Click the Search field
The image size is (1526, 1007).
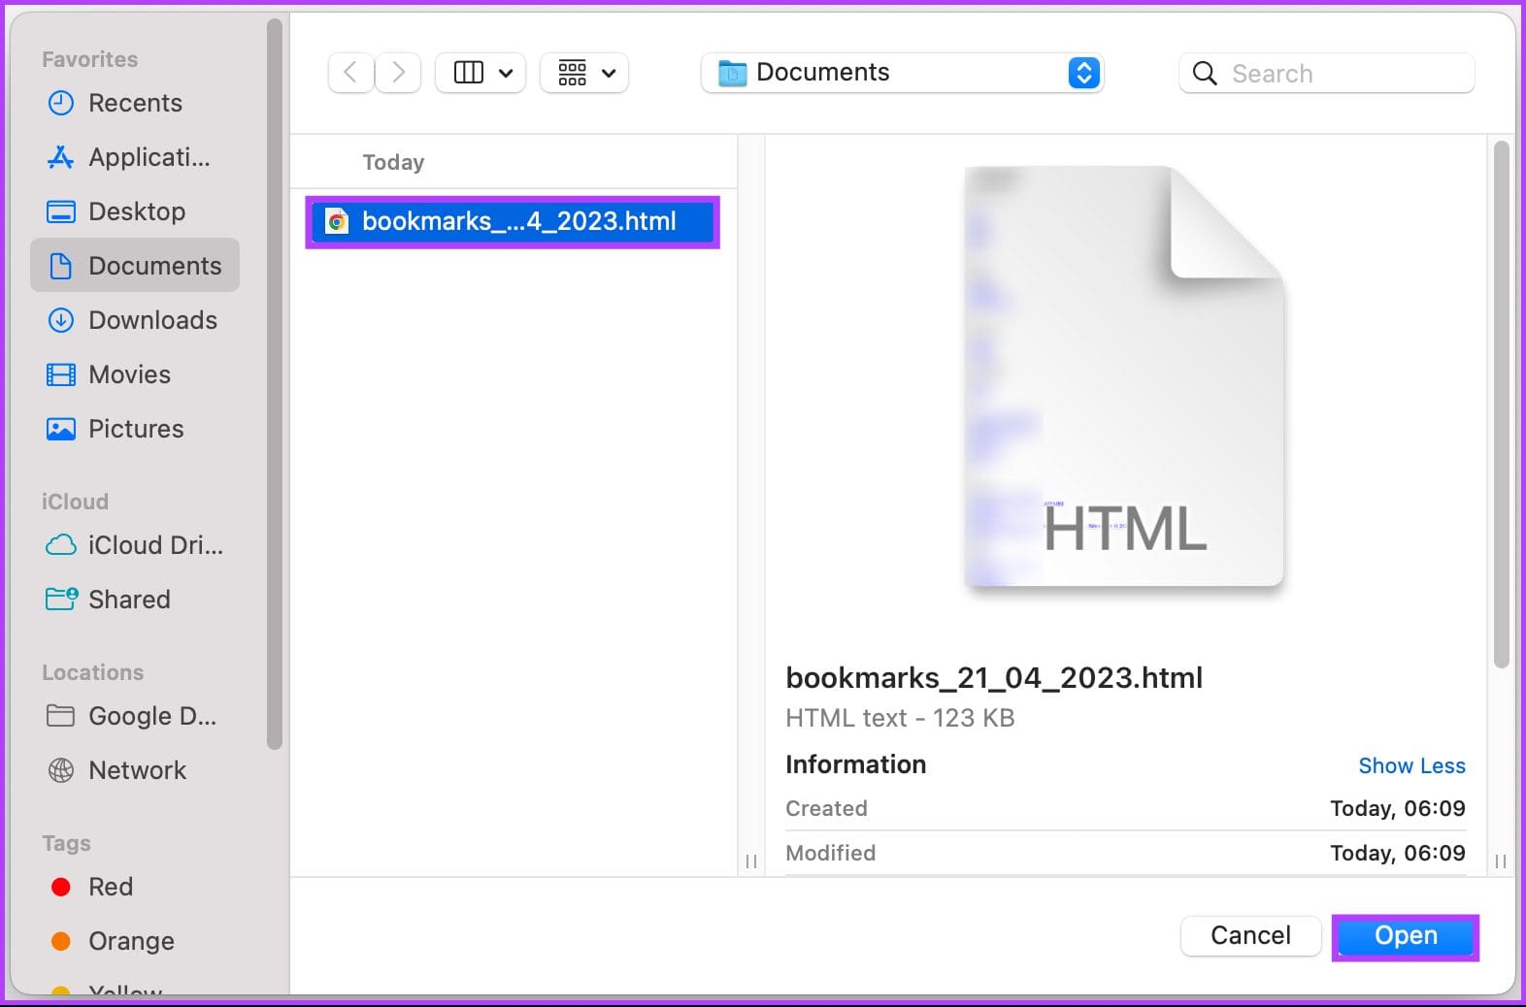(1326, 74)
